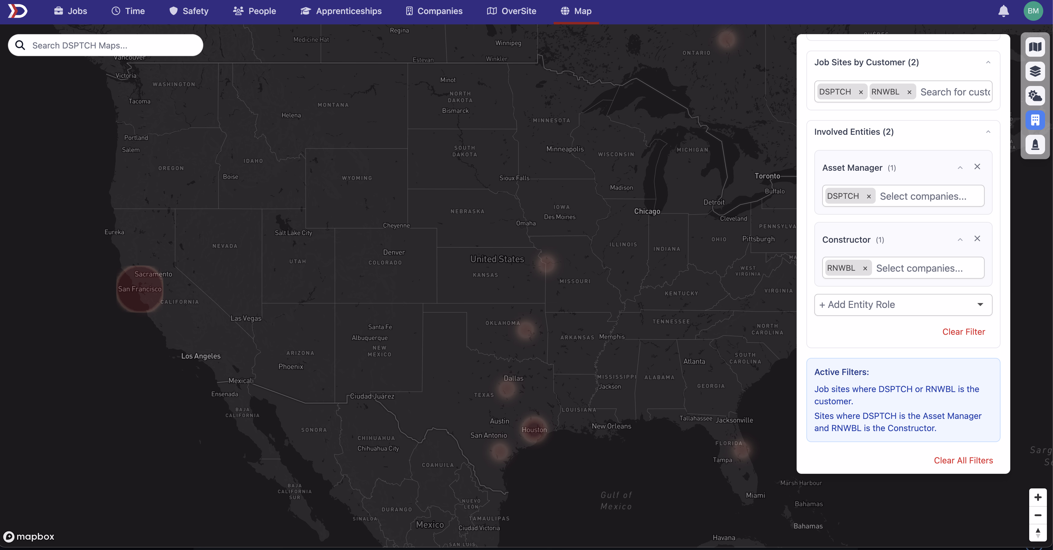
Task: Open the OverSite page
Action: pyautogui.click(x=511, y=11)
